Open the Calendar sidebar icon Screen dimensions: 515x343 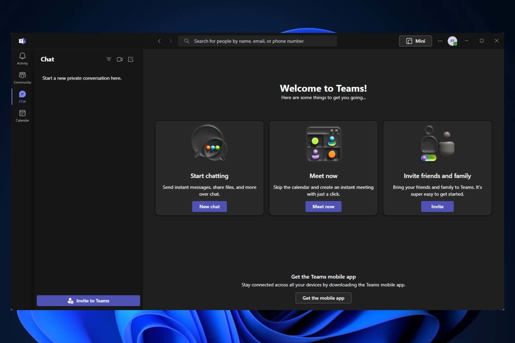22,115
